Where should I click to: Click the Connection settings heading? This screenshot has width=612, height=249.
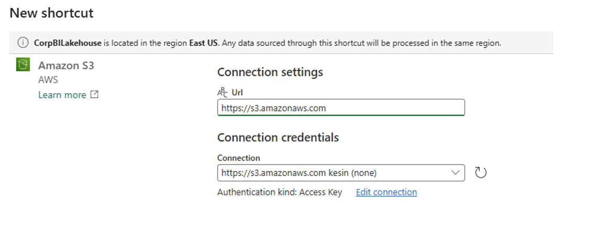click(x=270, y=72)
